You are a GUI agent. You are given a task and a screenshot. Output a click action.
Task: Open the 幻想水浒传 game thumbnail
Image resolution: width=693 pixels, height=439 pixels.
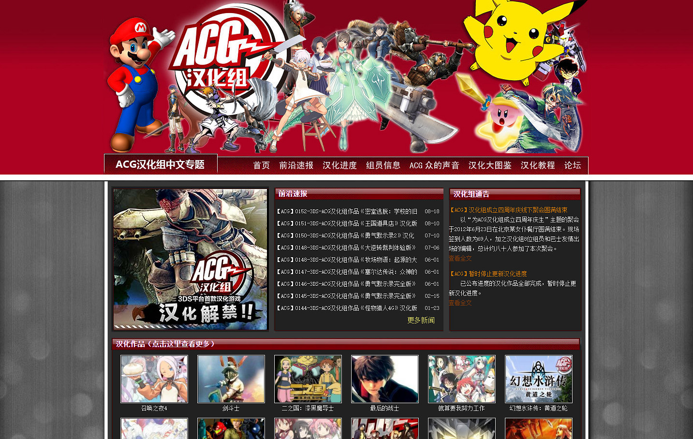pos(538,379)
